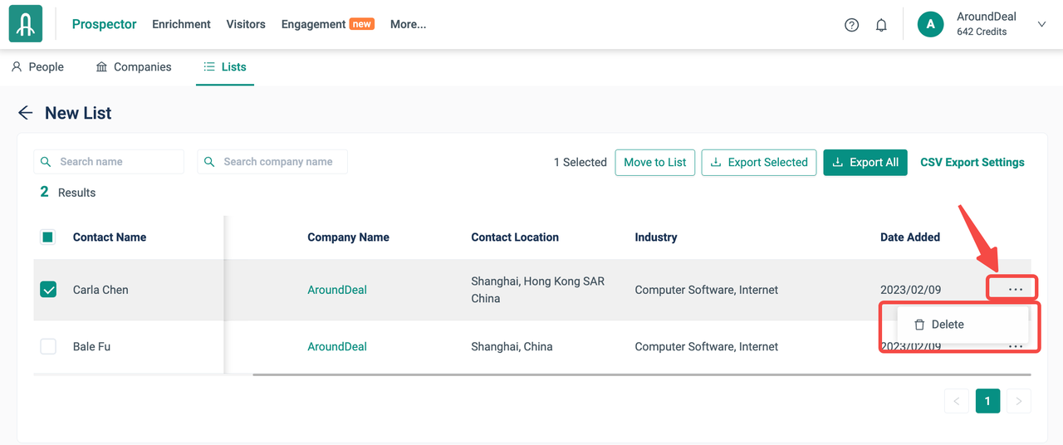The width and height of the screenshot is (1063, 445).
Task: Open the notifications bell icon
Action: 881,25
